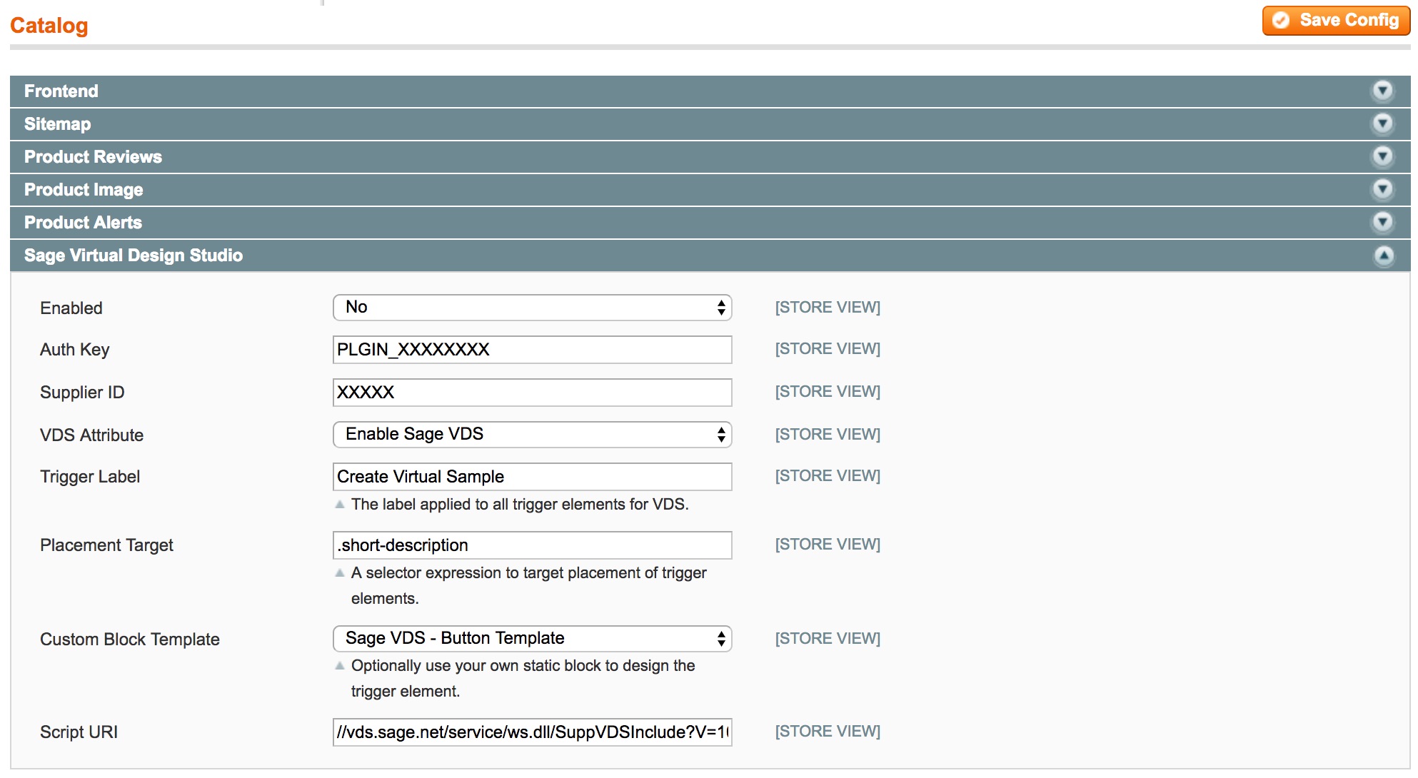
Task: Open the Sitemap section header
Action: (x=710, y=124)
